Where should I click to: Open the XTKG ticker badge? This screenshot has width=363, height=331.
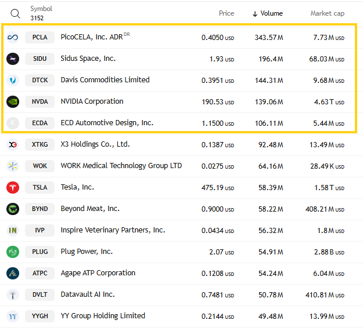pyautogui.click(x=40, y=144)
